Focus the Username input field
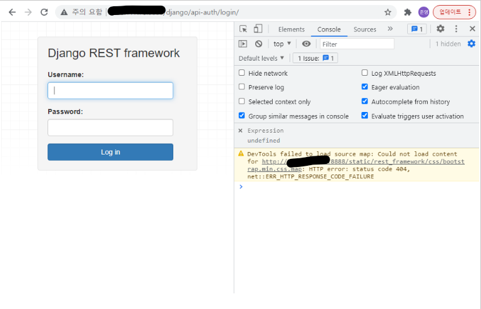 click(x=111, y=91)
